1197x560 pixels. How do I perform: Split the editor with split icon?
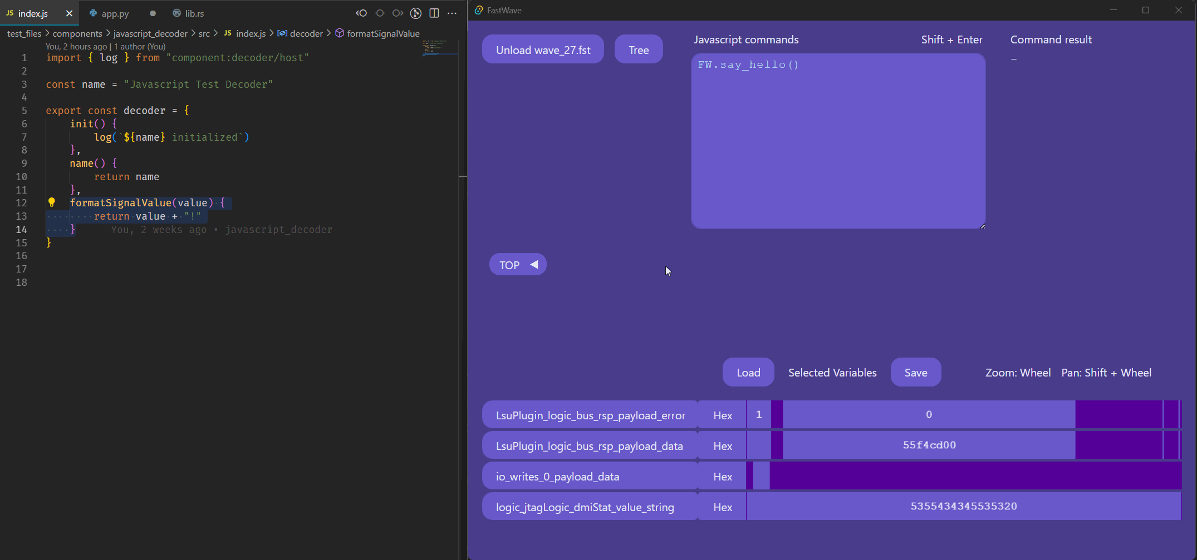click(434, 13)
